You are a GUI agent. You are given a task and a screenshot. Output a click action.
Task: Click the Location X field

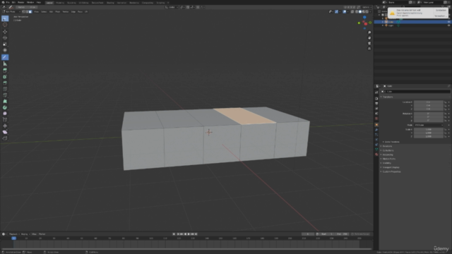coord(429,102)
